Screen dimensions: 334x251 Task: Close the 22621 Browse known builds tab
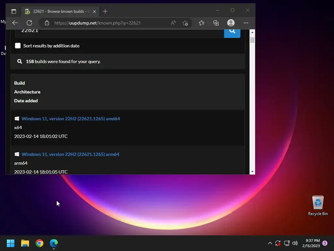(94, 11)
